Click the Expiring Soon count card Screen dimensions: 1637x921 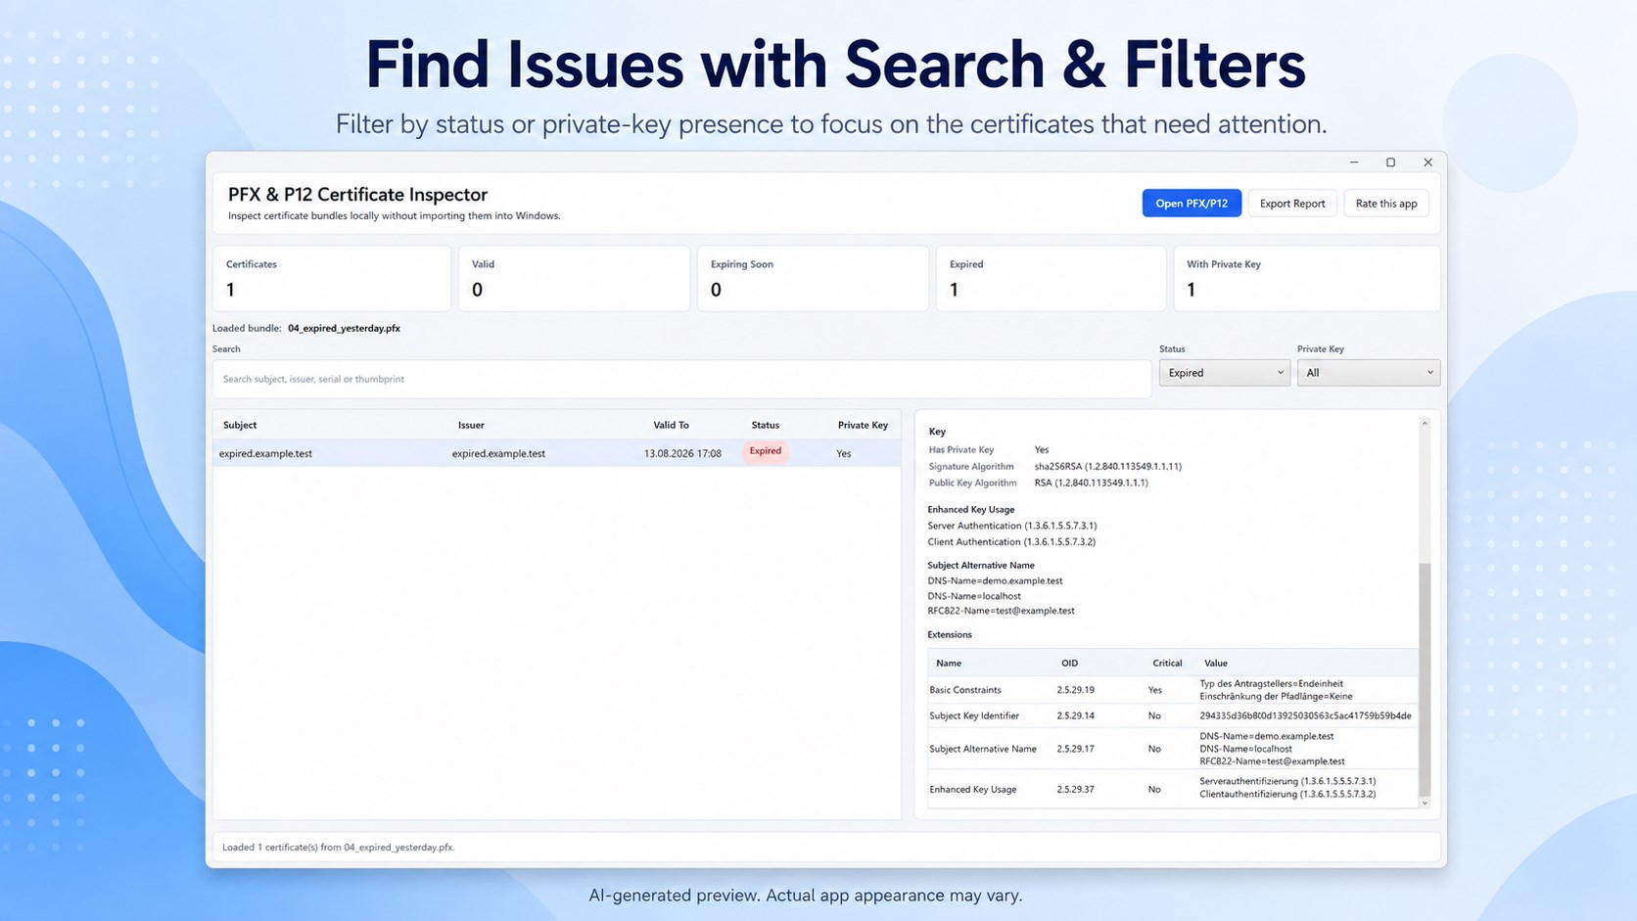coord(813,278)
